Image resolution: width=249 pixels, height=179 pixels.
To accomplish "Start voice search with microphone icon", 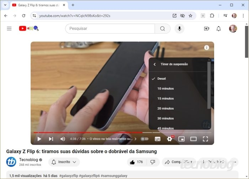I will tap(179, 28).
